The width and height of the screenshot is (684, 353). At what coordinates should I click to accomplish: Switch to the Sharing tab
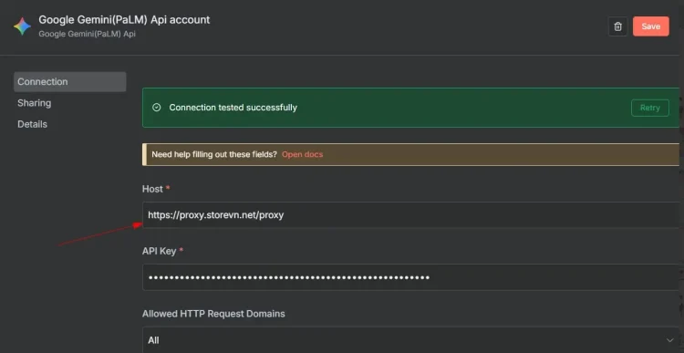tap(34, 103)
